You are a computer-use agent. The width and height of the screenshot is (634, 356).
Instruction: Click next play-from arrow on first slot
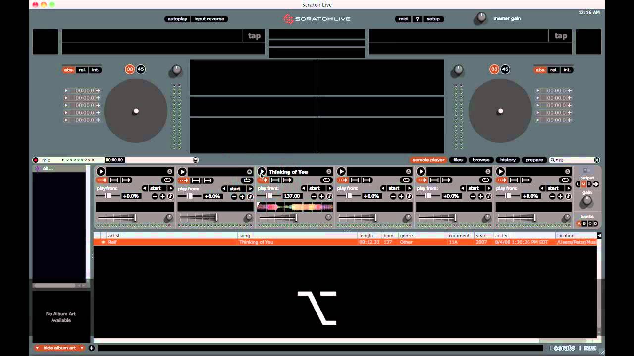(171, 188)
